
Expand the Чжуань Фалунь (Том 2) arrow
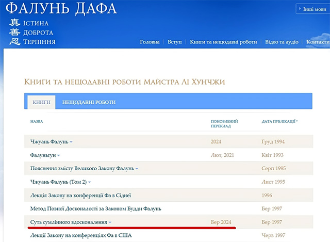89,182
